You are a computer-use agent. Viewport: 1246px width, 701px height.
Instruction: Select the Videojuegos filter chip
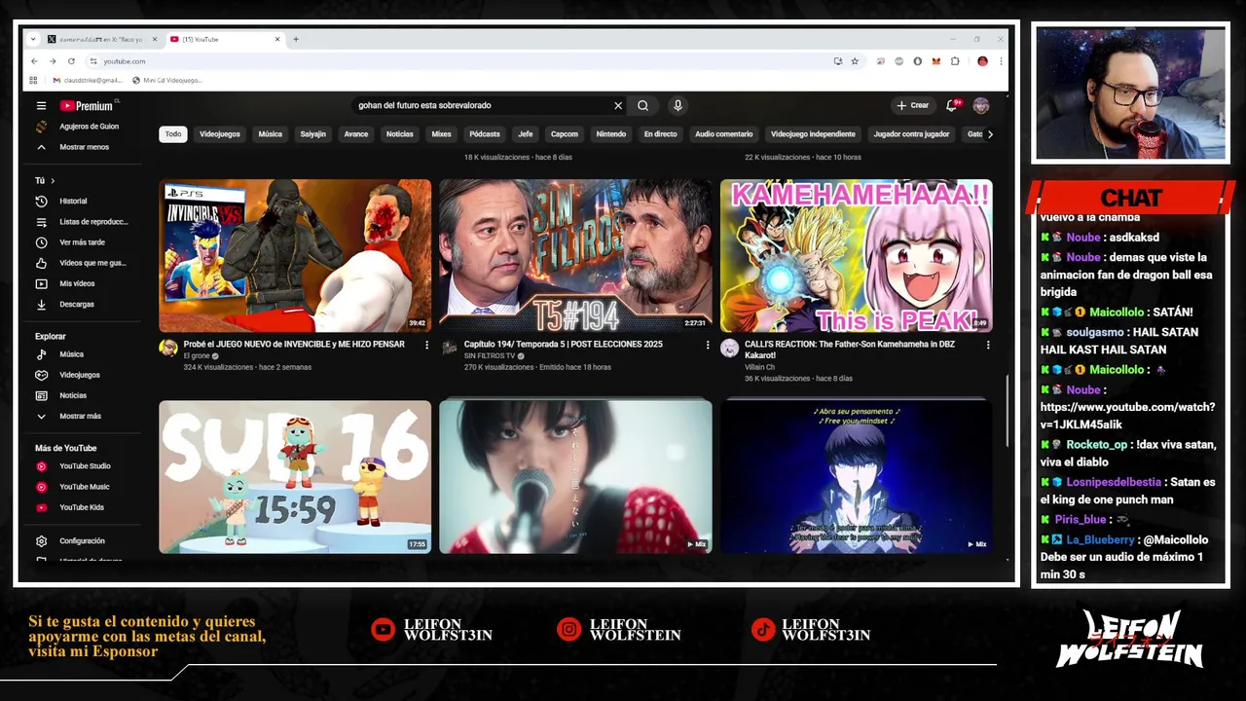click(x=220, y=134)
